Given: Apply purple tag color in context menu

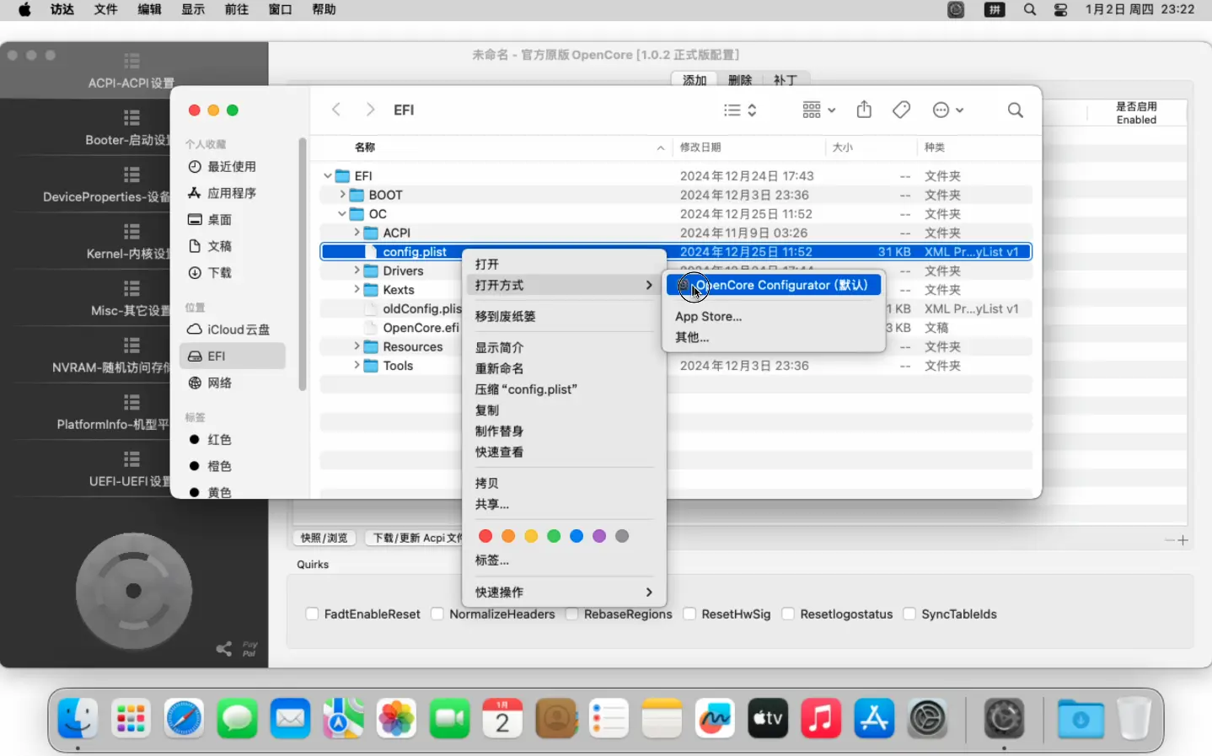Looking at the screenshot, I should pyautogui.click(x=599, y=536).
